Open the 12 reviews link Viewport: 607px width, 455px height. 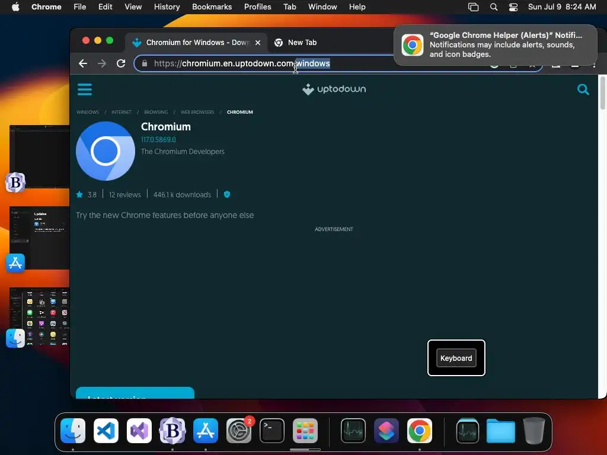(124, 194)
